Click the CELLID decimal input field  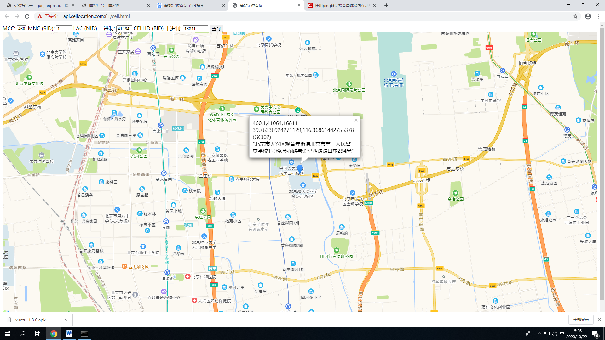pos(195,29)
